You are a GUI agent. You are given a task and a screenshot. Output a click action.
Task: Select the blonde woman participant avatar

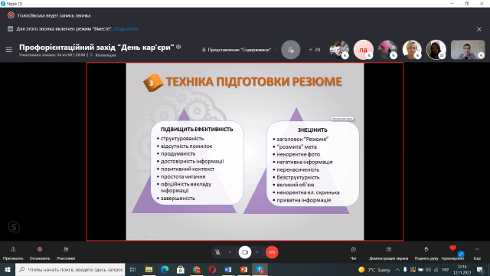[x=412, y=50]
